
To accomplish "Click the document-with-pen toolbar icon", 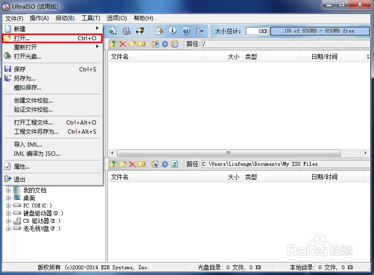I will coord(159,31).
